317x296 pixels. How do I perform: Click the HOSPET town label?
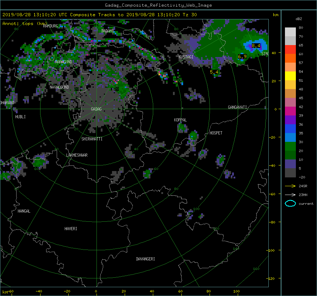pos(216,133)
